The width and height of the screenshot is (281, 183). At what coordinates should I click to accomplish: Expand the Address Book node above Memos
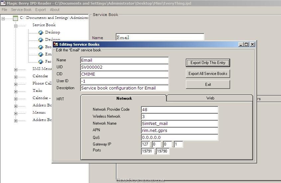(x=16, y=106)
